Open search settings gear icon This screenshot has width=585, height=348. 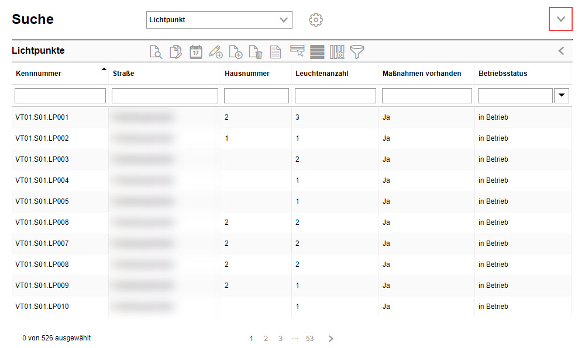tap(316, 19)
